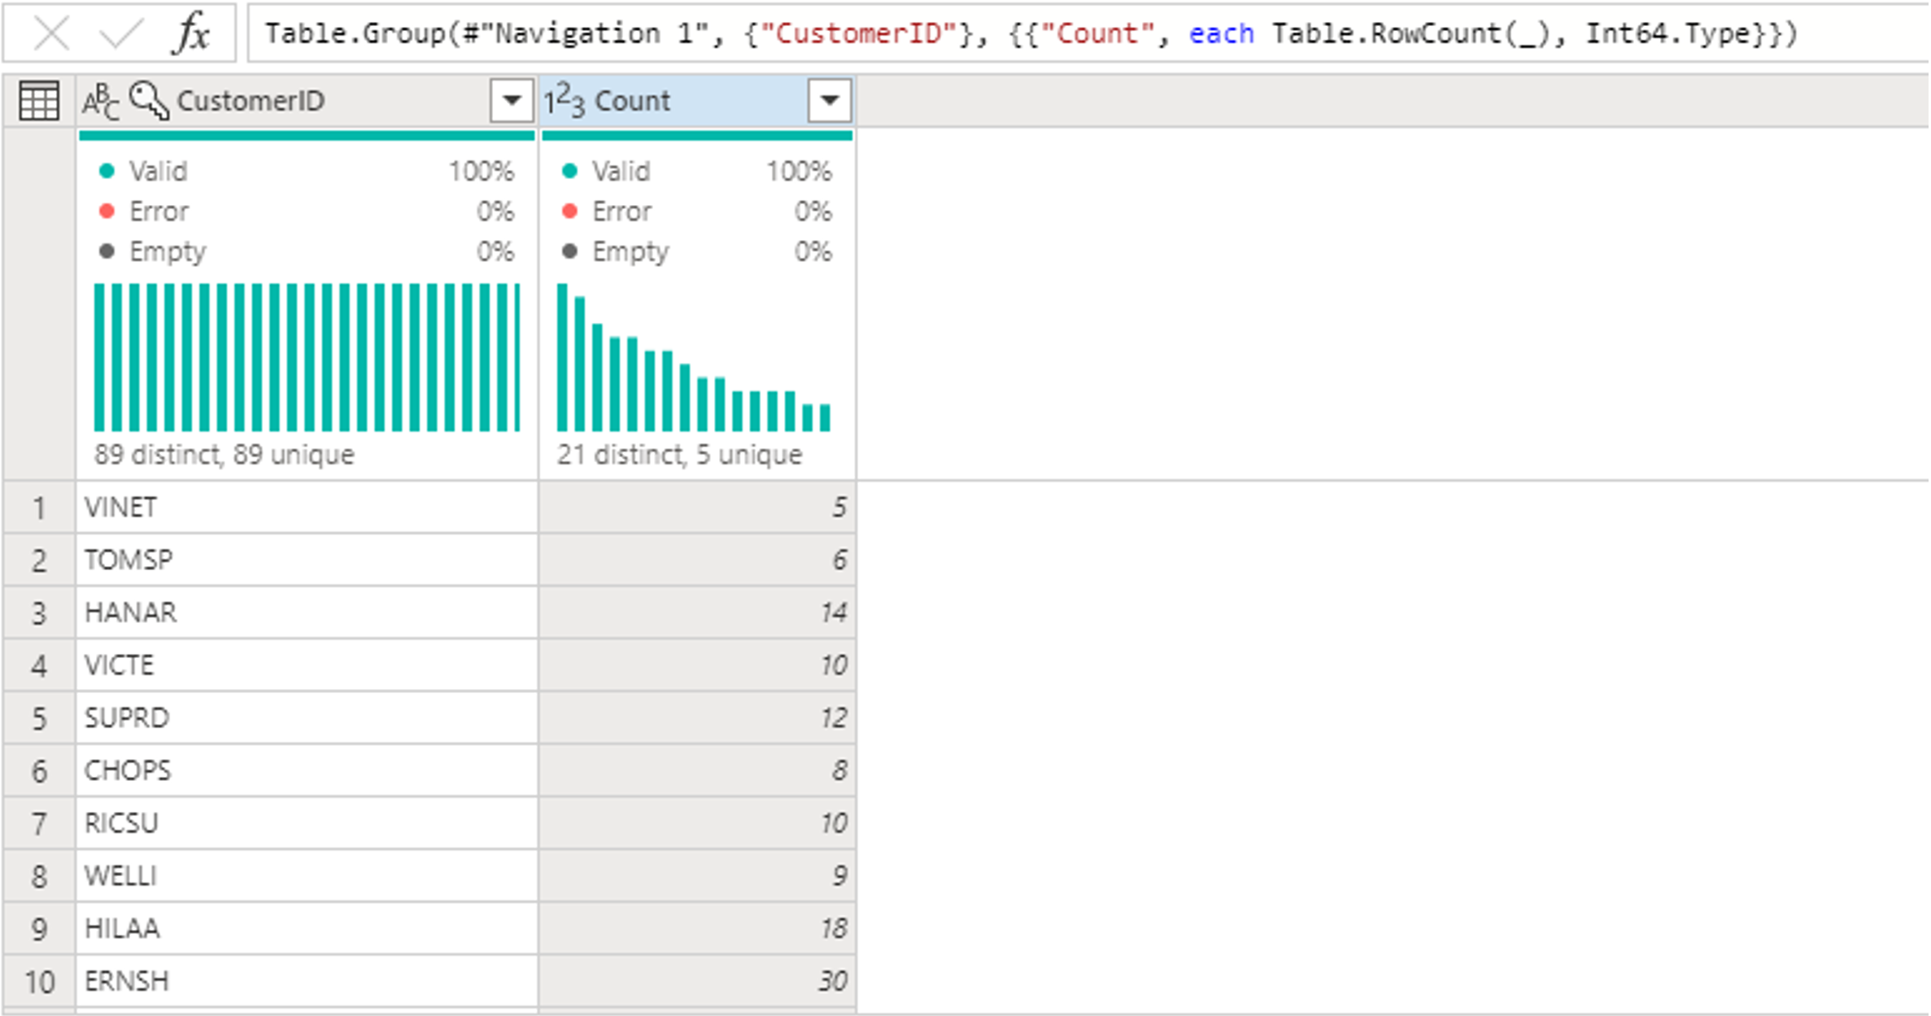Select the ERNSH customer cell

307,981
